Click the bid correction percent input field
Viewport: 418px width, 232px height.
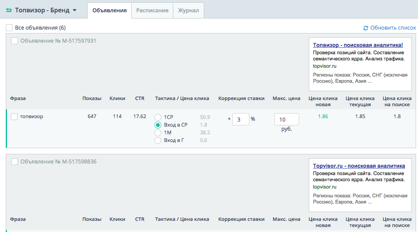click(240, 119)
